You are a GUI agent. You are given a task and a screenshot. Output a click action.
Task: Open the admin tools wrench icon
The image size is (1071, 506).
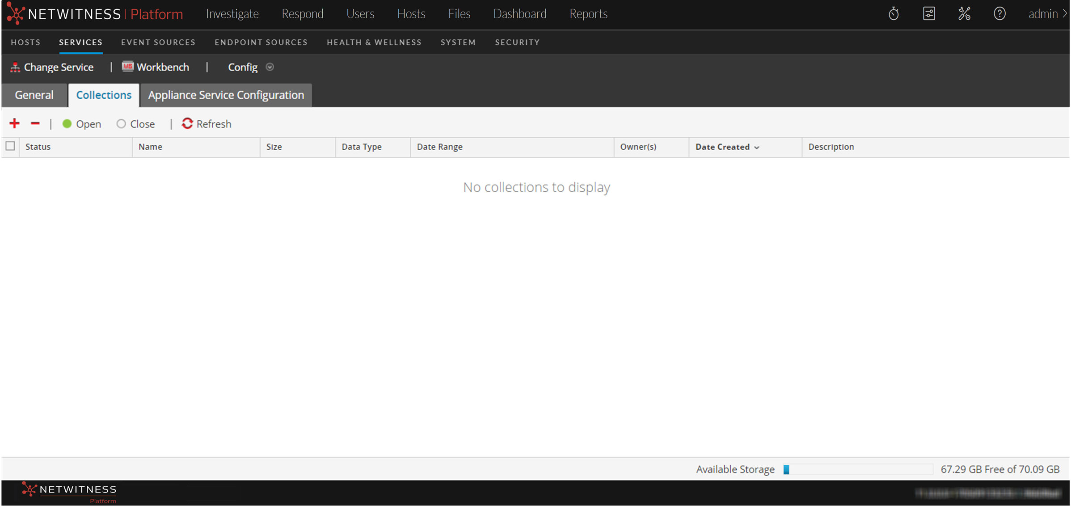coord(964,14)
